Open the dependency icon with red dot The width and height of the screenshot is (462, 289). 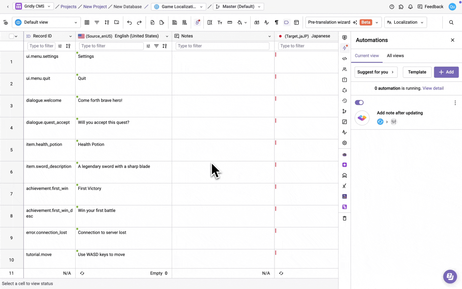198,22
